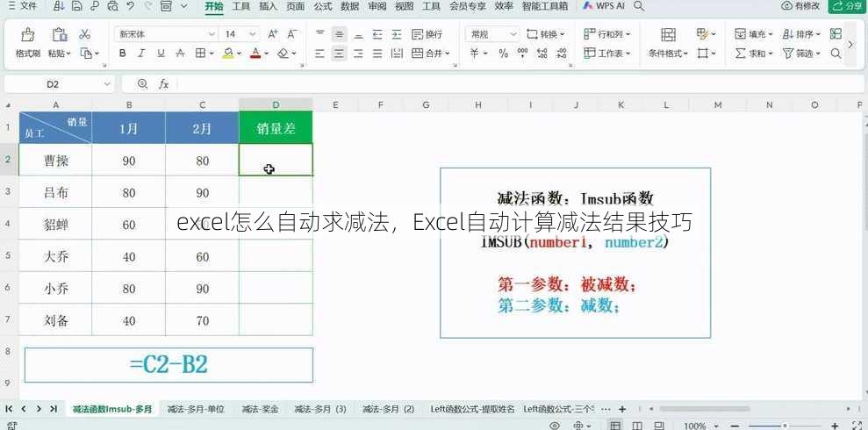Click the Decrease Decimal icon
This screenshot has width=868, height=430.
[x=562, y=54]
